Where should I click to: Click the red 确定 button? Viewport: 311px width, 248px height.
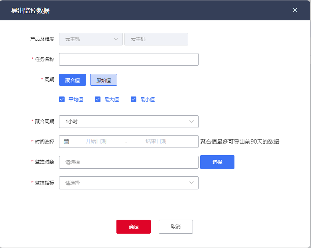pyautogui.click(x=134, y=226)
